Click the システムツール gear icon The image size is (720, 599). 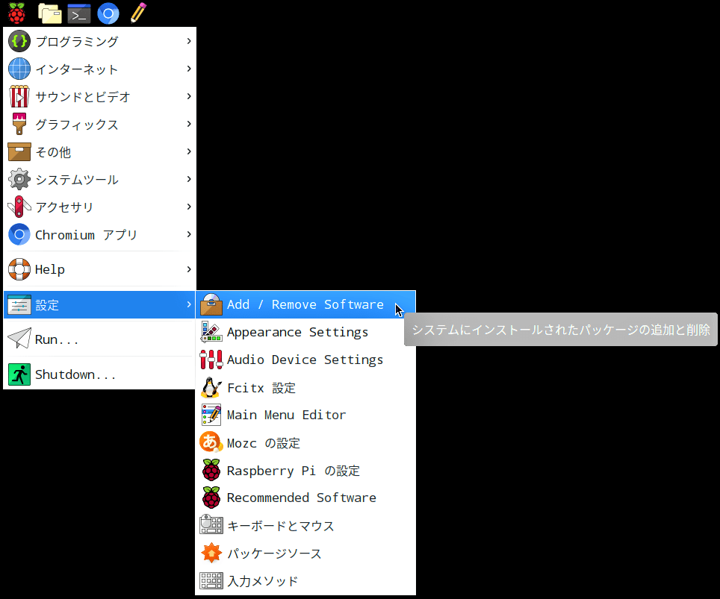click(19, 179)
